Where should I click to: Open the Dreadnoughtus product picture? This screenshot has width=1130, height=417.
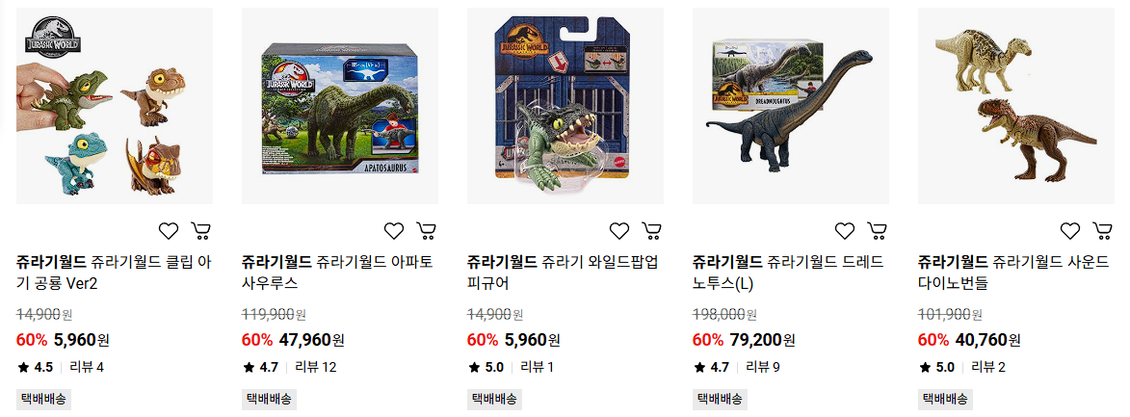click(x=791, y=106)
